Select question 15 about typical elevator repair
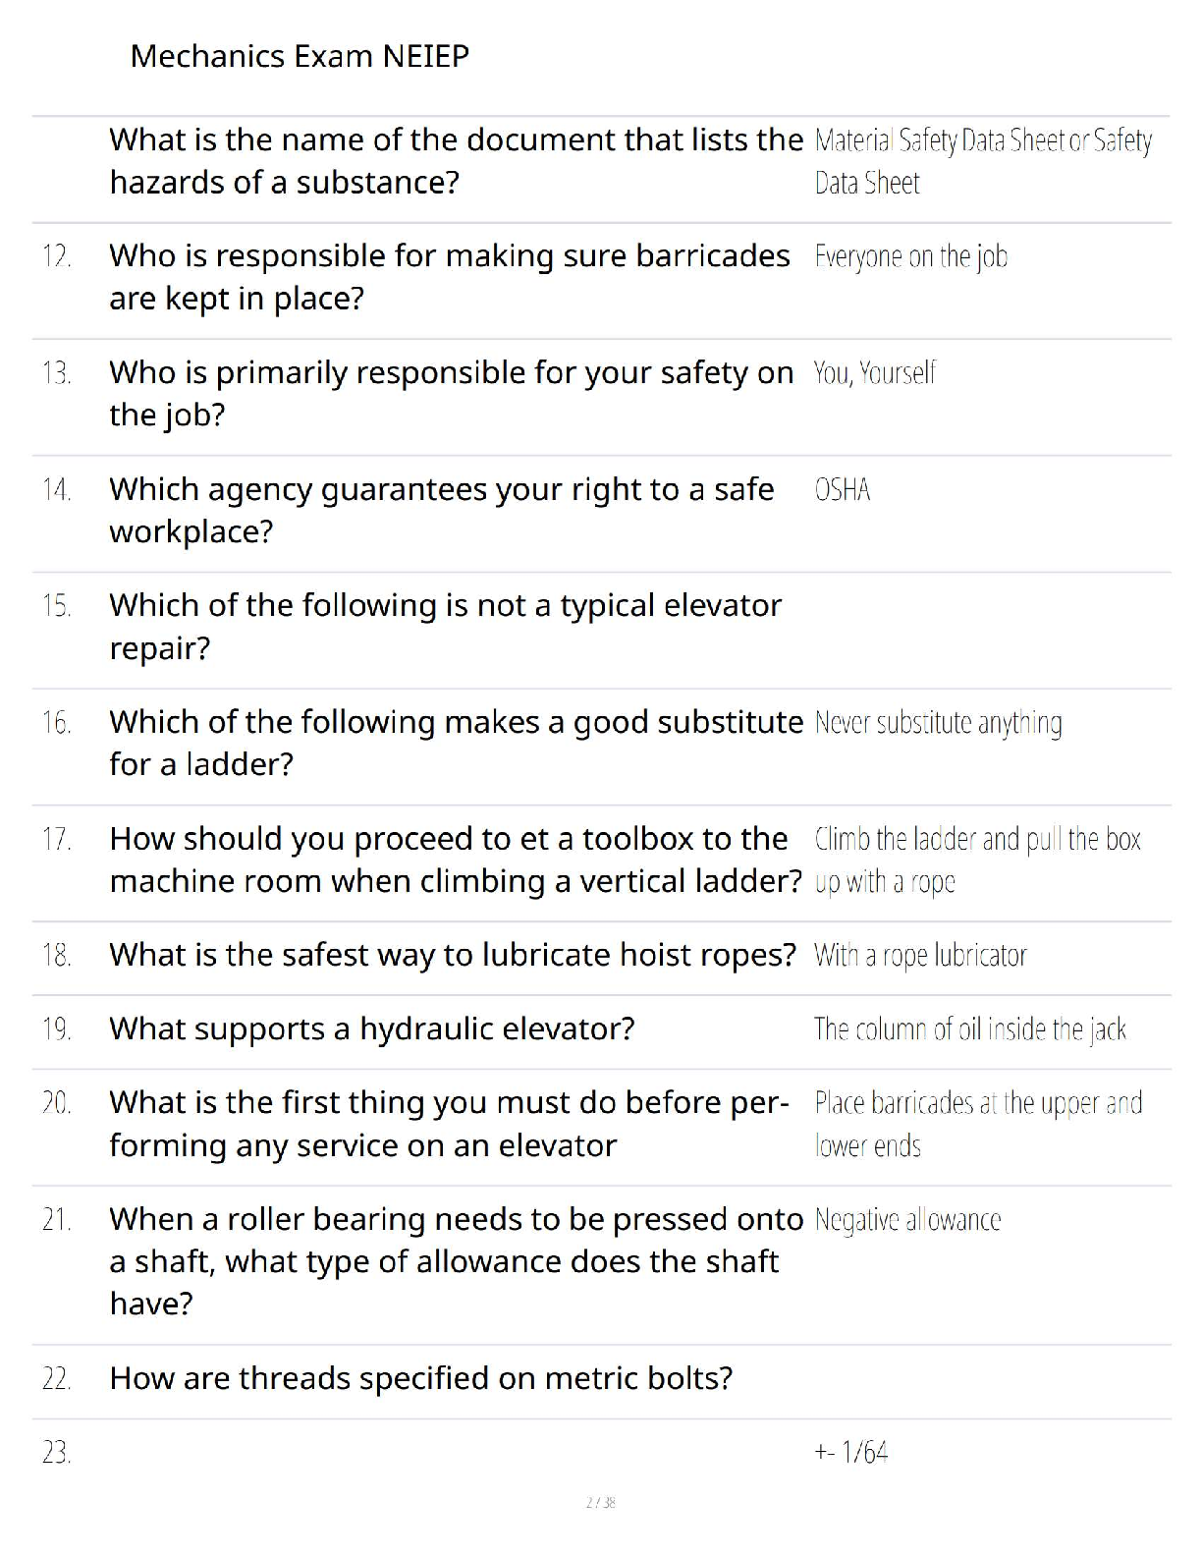This screenshot has width=1202, height=1556. [445, 627]
